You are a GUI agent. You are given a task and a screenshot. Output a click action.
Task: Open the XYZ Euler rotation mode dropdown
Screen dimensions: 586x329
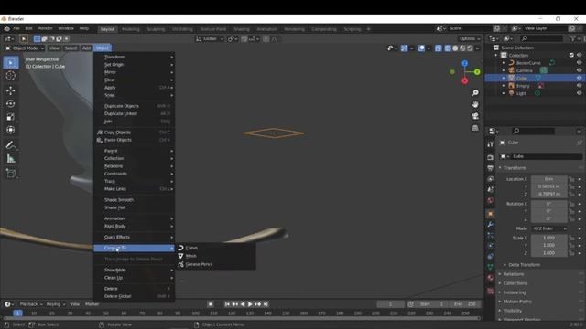click(549, 228)
